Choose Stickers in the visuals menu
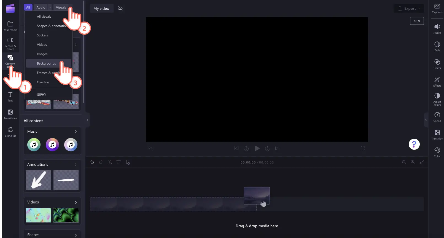The height and width of the screenshot is (238, 444). (x=42, y=35)
